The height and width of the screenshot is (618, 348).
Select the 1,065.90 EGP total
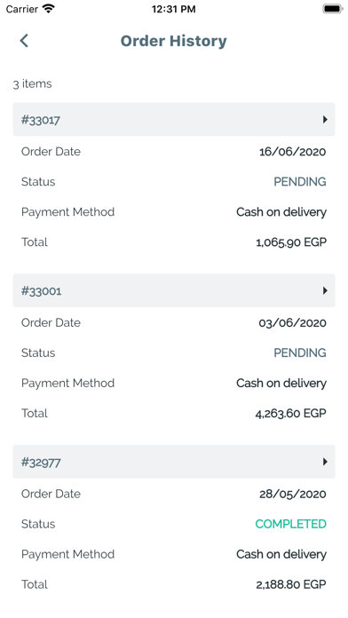click(291, 242)
